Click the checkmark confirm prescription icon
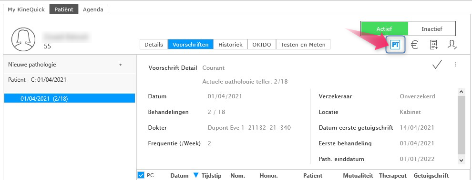472x180 pixels. 437,64
